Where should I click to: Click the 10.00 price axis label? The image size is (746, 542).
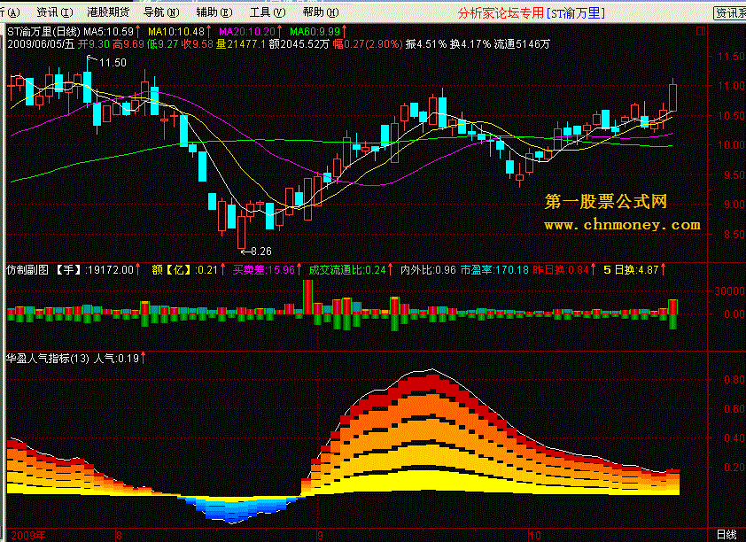[731, 145]
